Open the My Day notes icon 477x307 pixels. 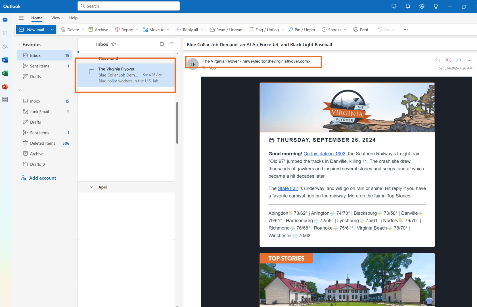coord(394,6)
